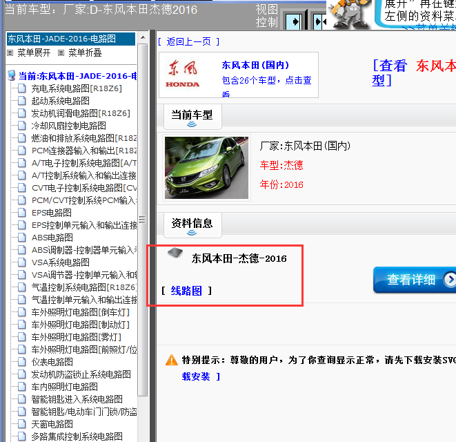Click the document icon for 车内照明灯电路图
Screen dimensions: 456x442
(x=22, y=387)
